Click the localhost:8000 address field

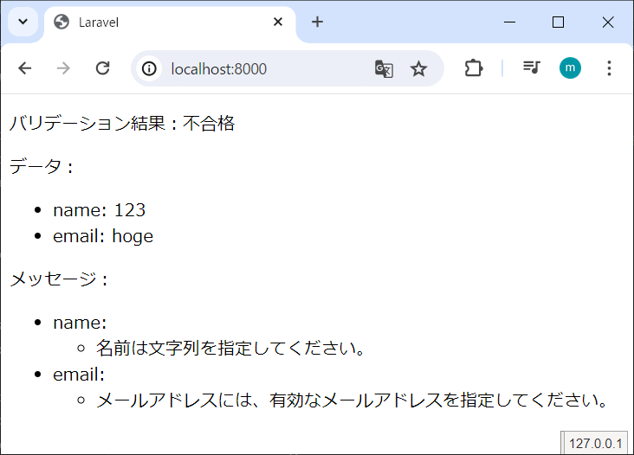pos(260,68)
